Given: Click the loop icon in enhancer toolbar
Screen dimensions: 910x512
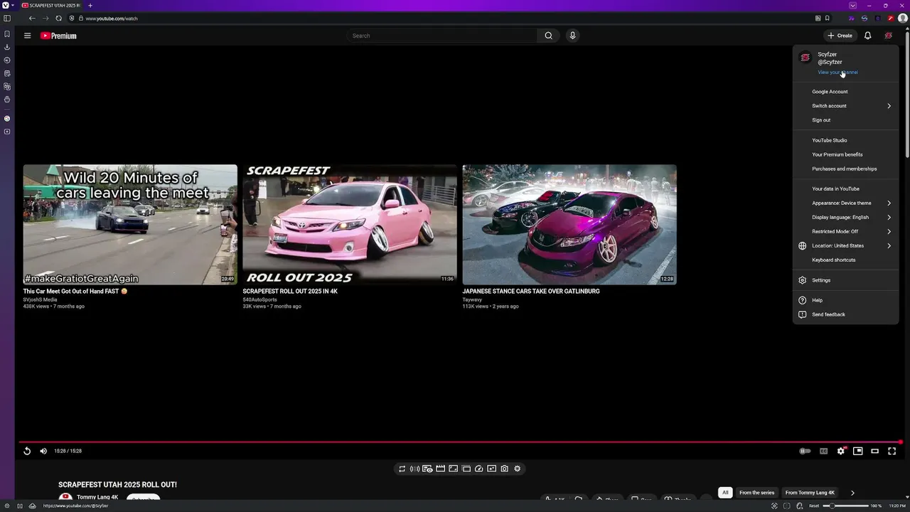Looking at the screenshot, I should pos(402,469).
